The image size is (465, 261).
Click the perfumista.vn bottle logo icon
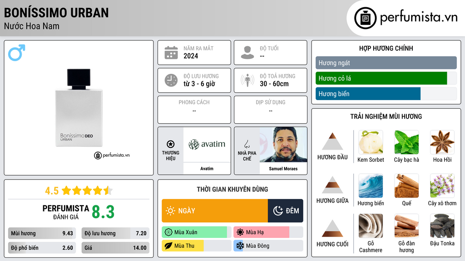click(365, 18)
